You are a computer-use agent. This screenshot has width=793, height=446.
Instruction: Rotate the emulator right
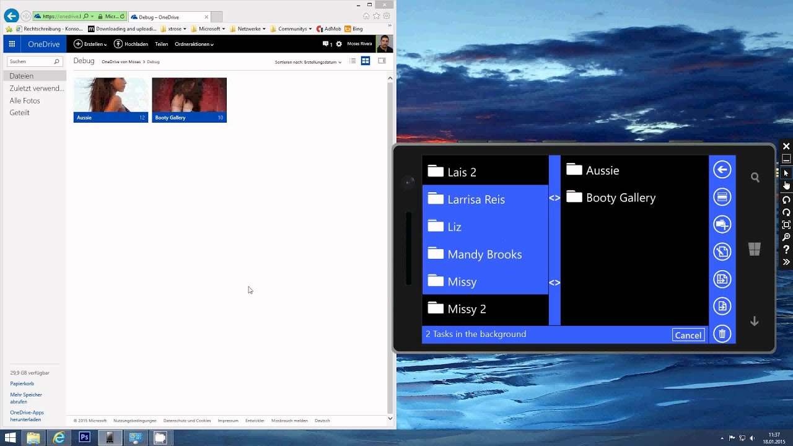point(786,212)
